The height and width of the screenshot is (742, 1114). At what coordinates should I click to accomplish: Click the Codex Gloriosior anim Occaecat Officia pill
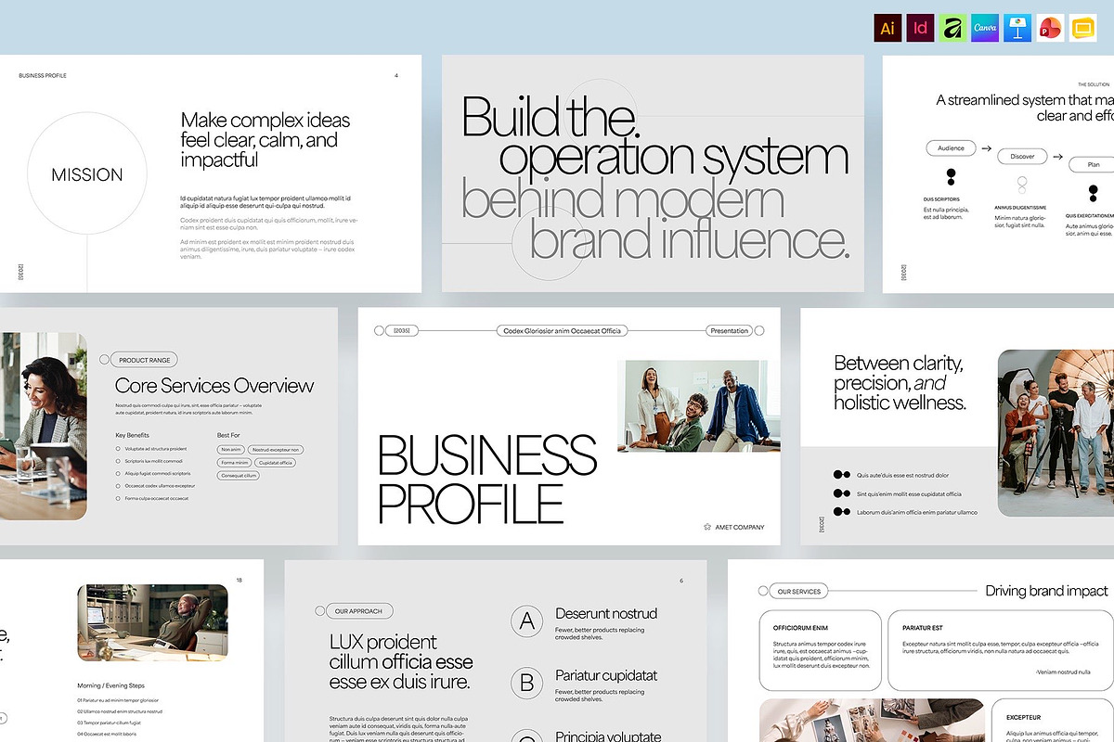(x=562, y=331)
